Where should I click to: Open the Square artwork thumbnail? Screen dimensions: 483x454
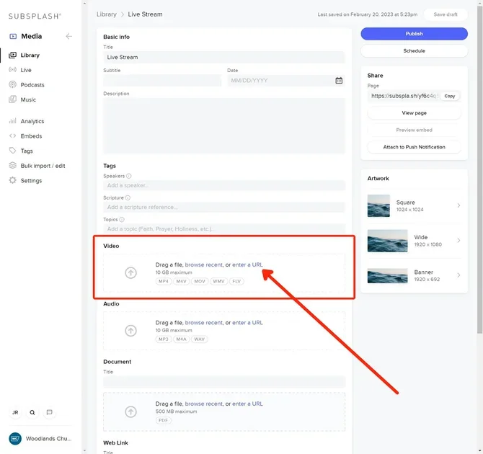[x=378, y=205]
